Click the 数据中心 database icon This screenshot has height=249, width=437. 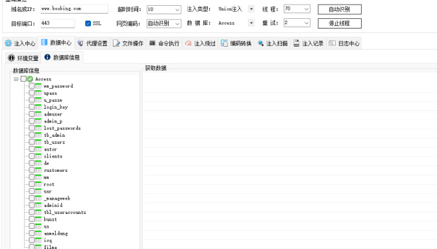pyautogui.click(x=44, y=42)
